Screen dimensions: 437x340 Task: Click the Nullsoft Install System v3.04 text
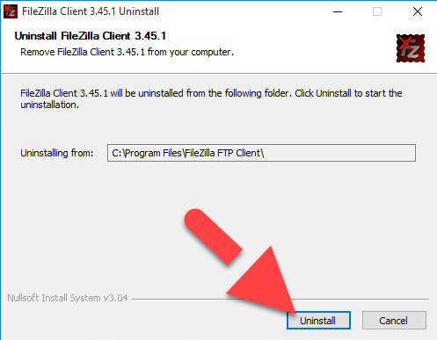68,298
